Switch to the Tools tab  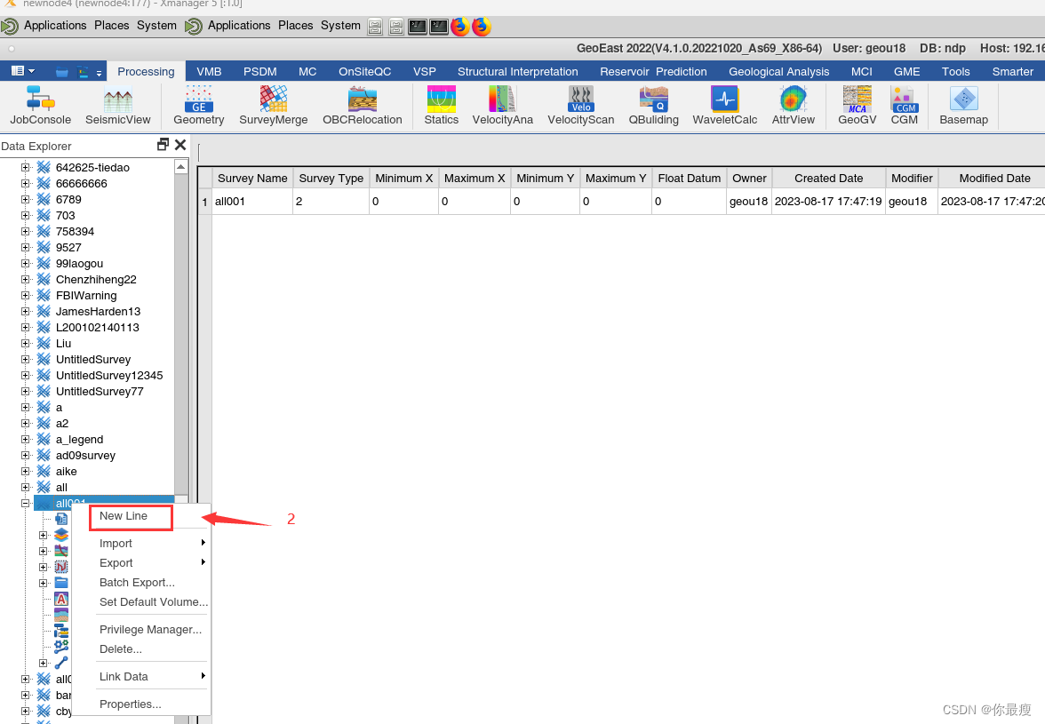tap(956, 71)
